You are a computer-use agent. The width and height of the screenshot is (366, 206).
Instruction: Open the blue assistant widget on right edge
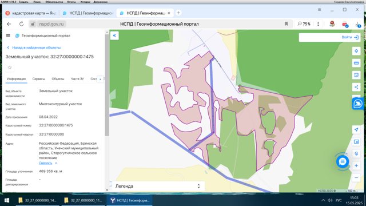point(358,104)
